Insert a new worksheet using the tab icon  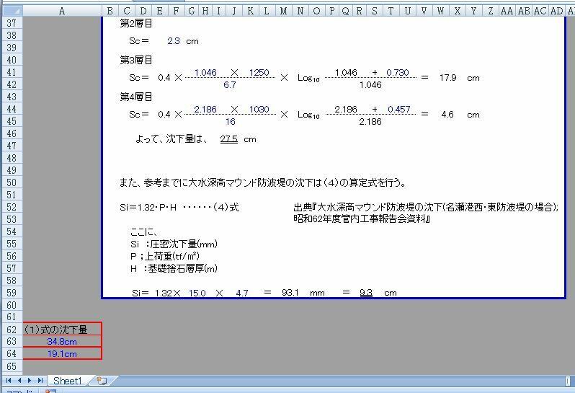click(102, 381)
